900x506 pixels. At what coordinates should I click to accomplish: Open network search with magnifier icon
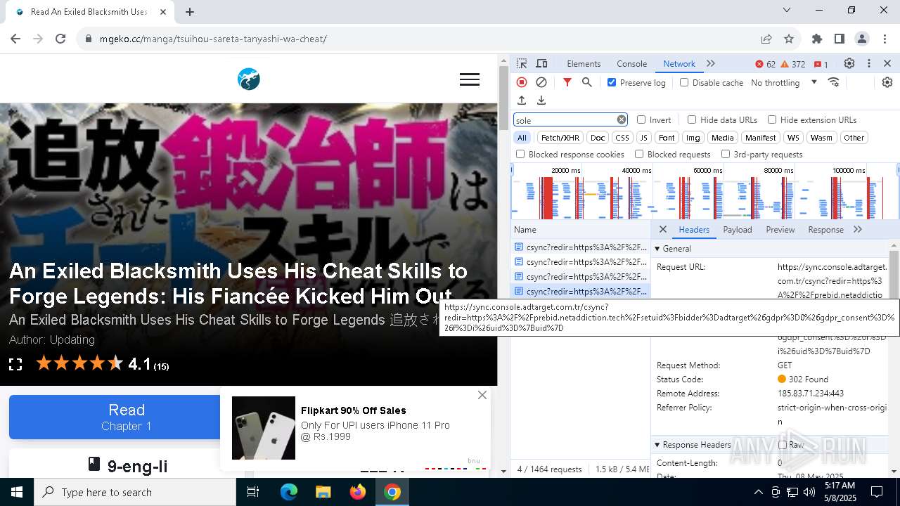pyautogui.click(x=587, y=82)
